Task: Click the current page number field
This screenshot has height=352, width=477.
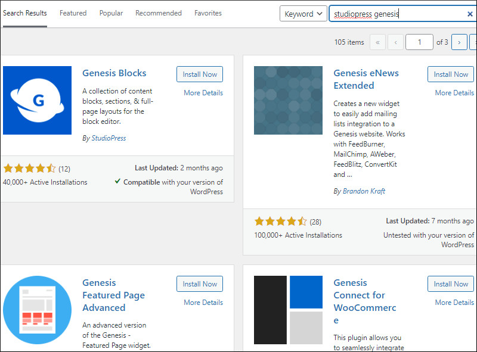Action: (x=419, y=42)
